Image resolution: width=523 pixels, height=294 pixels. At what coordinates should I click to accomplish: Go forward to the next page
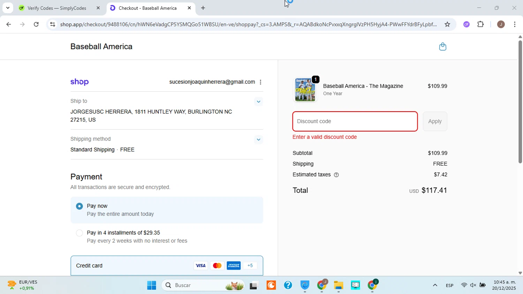point(23,24)
